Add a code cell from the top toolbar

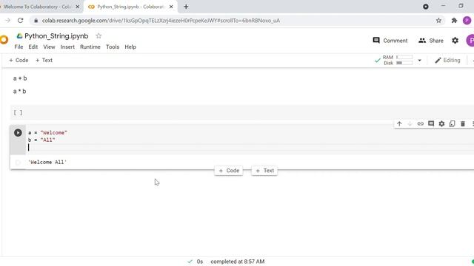19,60
